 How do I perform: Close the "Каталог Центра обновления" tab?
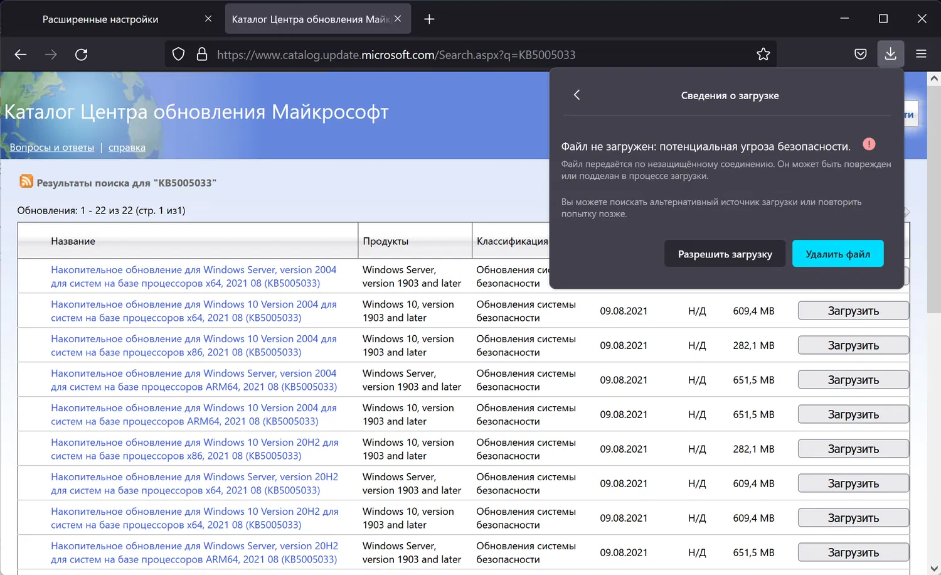pos(398,19)
